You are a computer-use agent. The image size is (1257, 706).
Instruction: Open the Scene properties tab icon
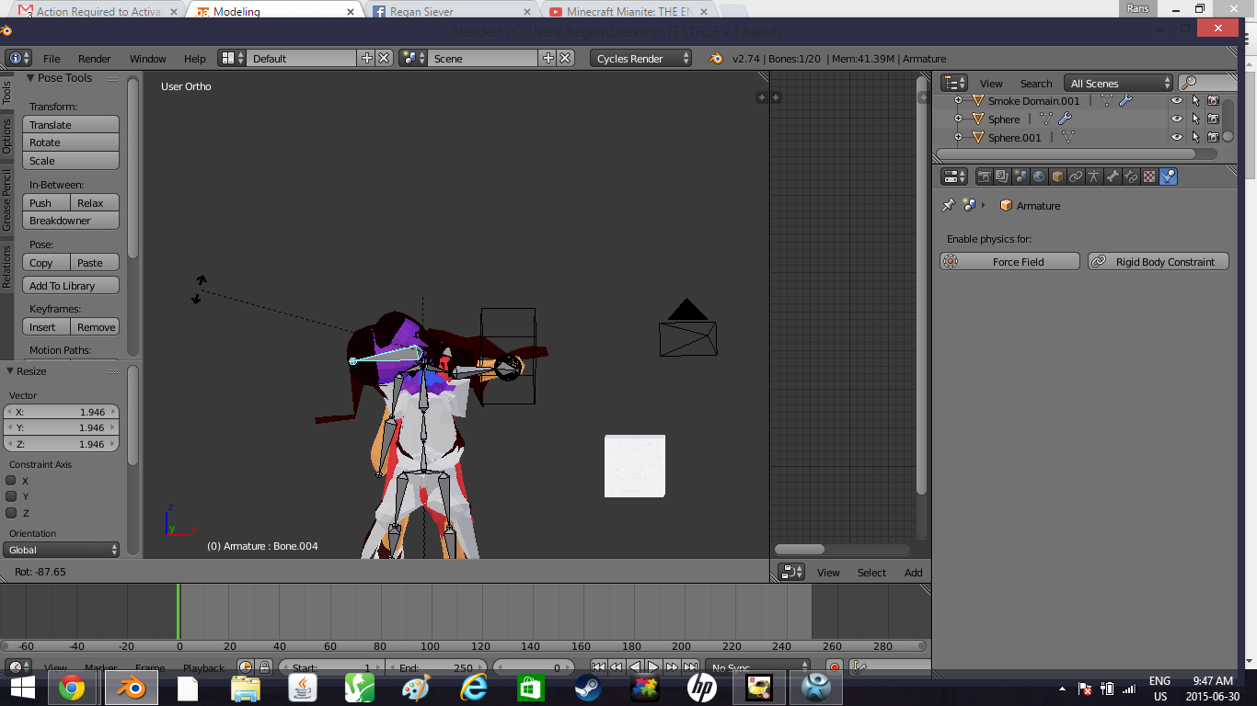[1021, 176]
